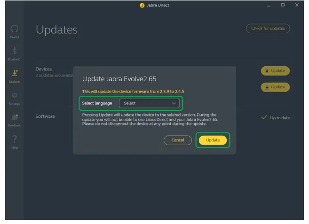The width and height of the screenshot is (309, 224).
Task: Click the yellow Update button in dialog
Action: (x=213, y=140)
